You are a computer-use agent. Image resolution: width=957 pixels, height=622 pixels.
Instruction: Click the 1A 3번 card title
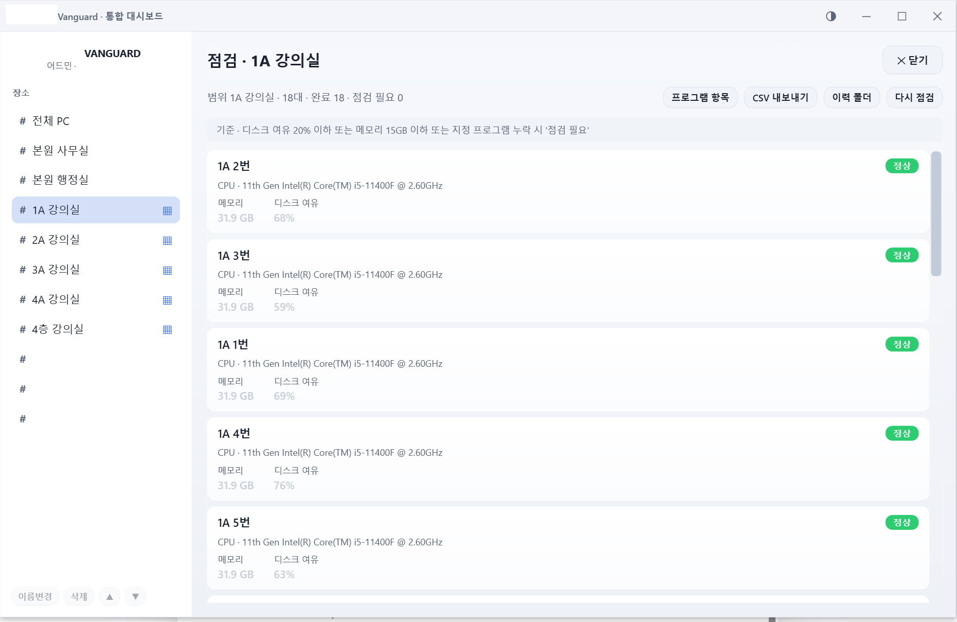[233, 256]
